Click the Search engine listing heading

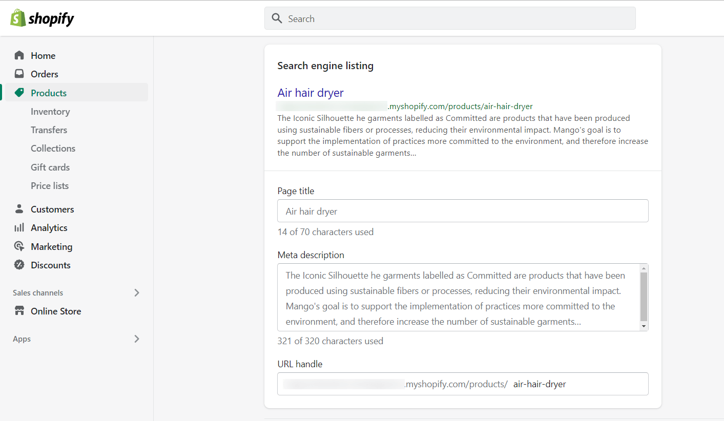325,66
